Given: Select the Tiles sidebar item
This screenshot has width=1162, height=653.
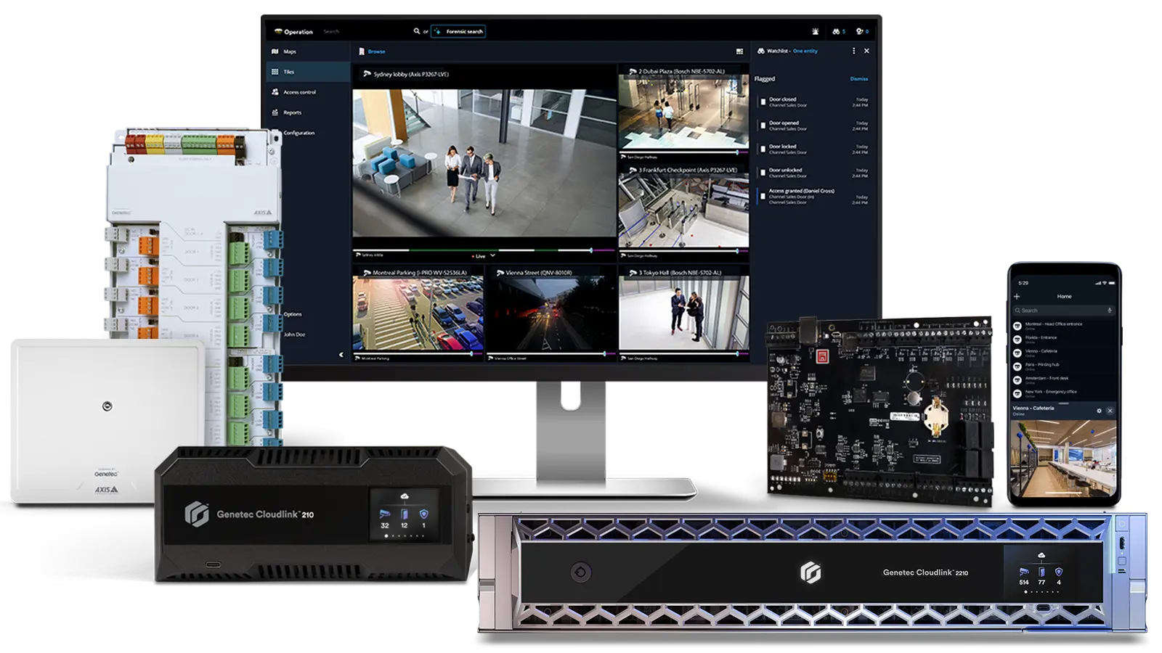Looking at the screenshot, I should (308, 72).
